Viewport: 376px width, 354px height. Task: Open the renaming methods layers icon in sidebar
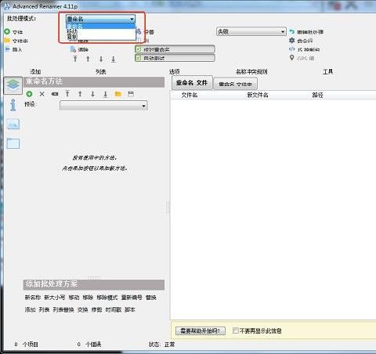coord(13,85)
